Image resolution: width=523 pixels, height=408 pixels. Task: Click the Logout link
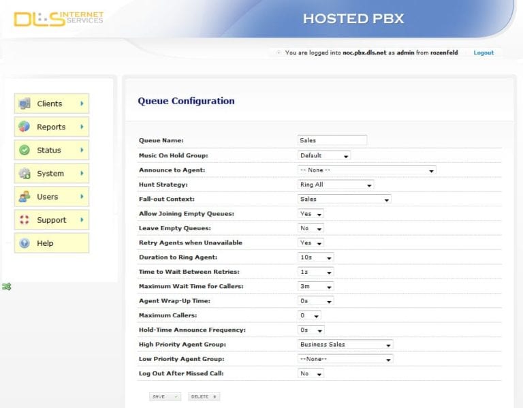pos(484,52)
